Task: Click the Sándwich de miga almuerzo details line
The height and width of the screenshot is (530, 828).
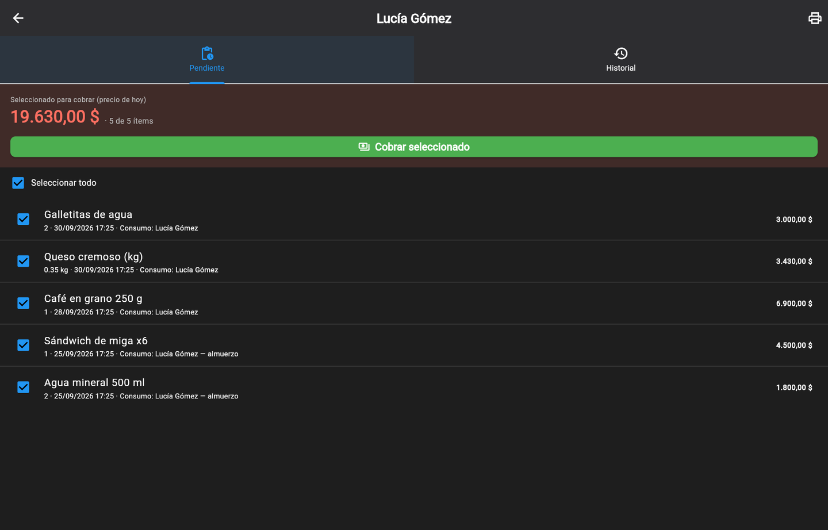Action: tap(141, 354)
